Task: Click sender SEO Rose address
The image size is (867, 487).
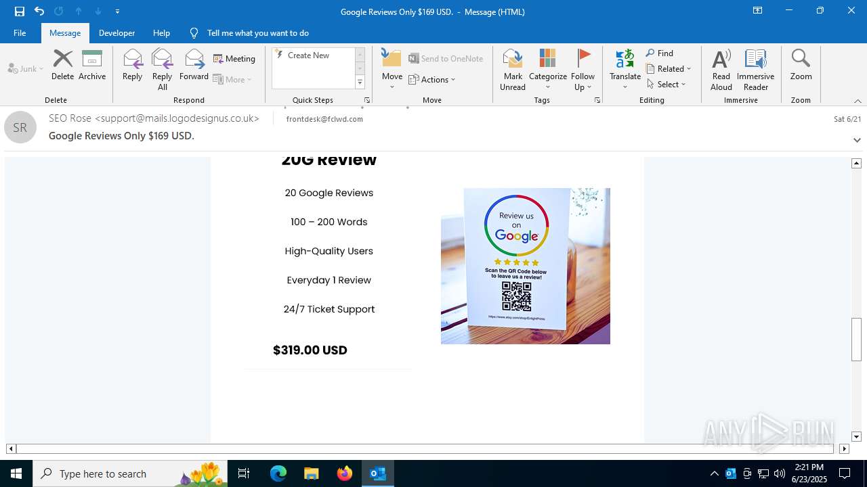Action: coord(154,118)
